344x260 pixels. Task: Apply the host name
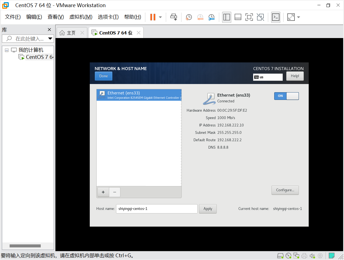click(208, 209)
